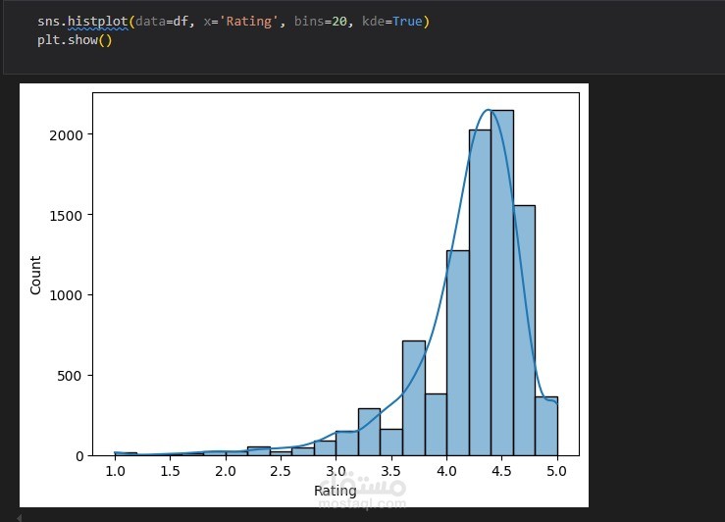Click the histplot function name in code
Viewport: 725px width, 522px height.
click(x=97, y=22)
